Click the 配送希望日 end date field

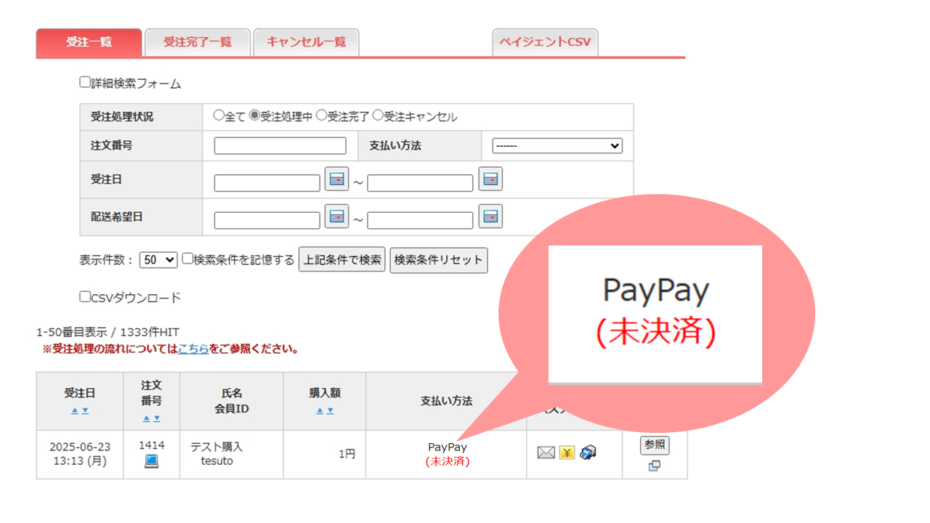[x=420, y=220]
